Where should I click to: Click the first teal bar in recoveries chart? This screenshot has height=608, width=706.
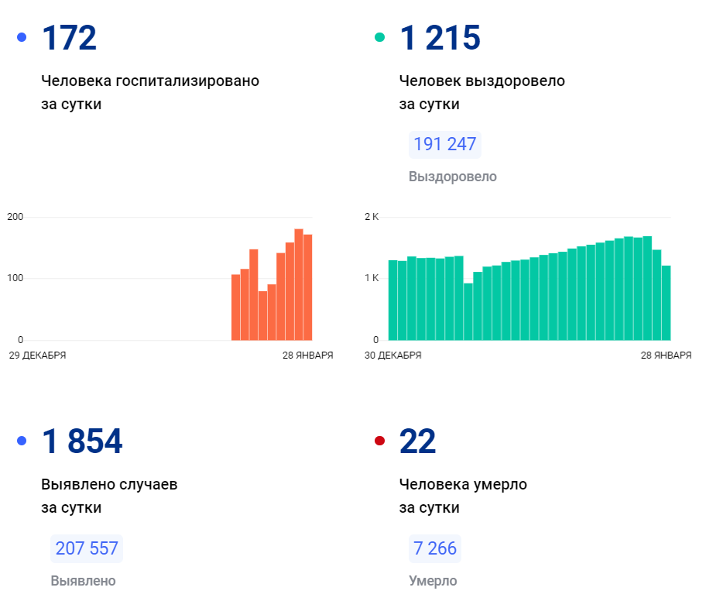point(392,301)
